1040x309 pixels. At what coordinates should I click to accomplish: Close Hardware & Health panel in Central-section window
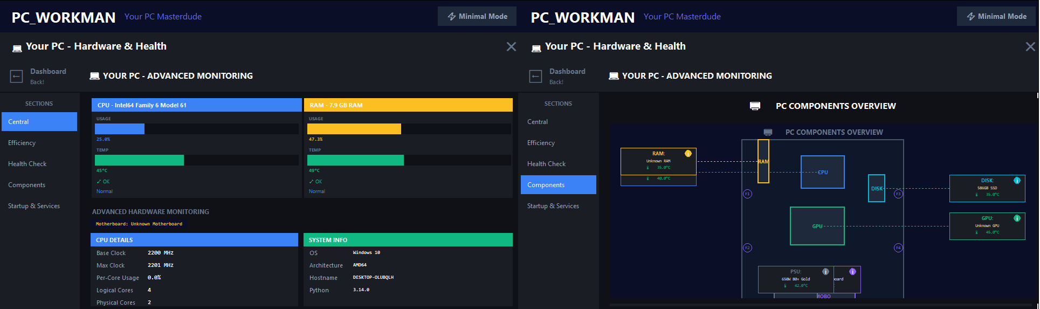click(511, 47)
